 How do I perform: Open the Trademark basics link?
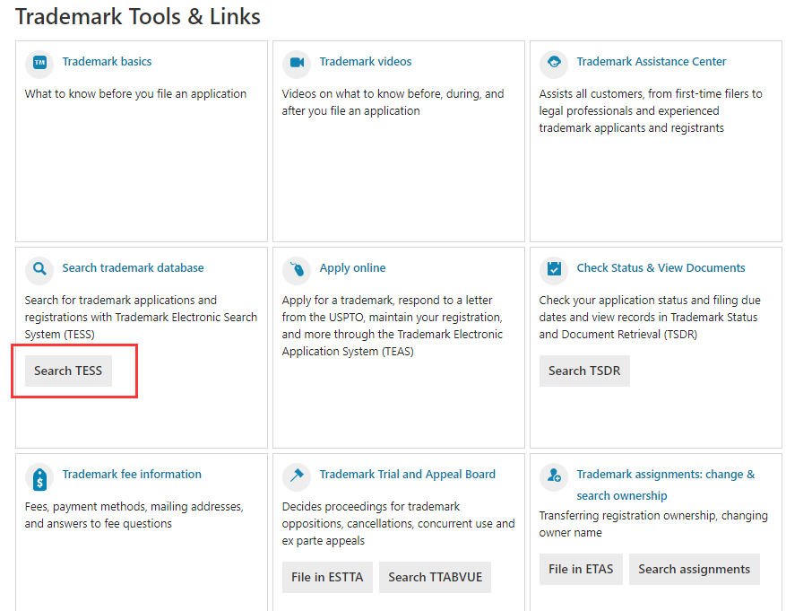coord(107,62)
